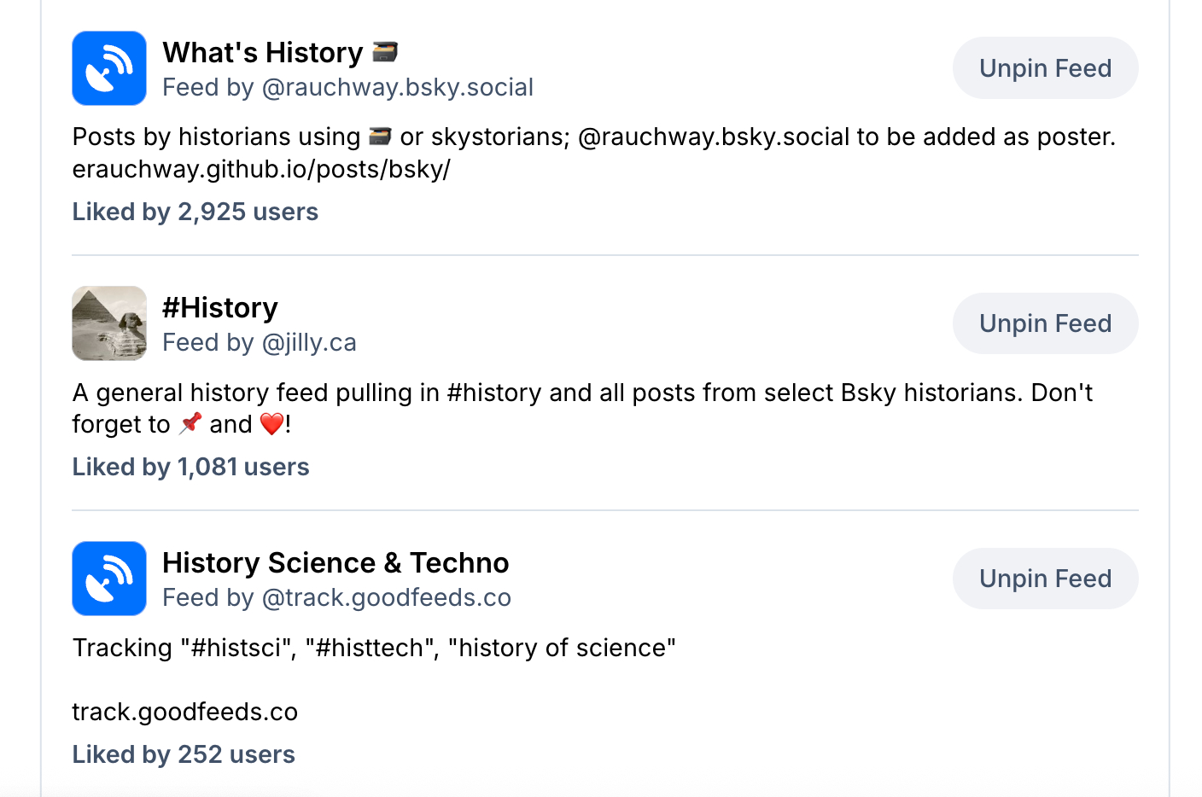Unpin the What's History feed
1202x797 pixels.
click(x=1045, y=68)
